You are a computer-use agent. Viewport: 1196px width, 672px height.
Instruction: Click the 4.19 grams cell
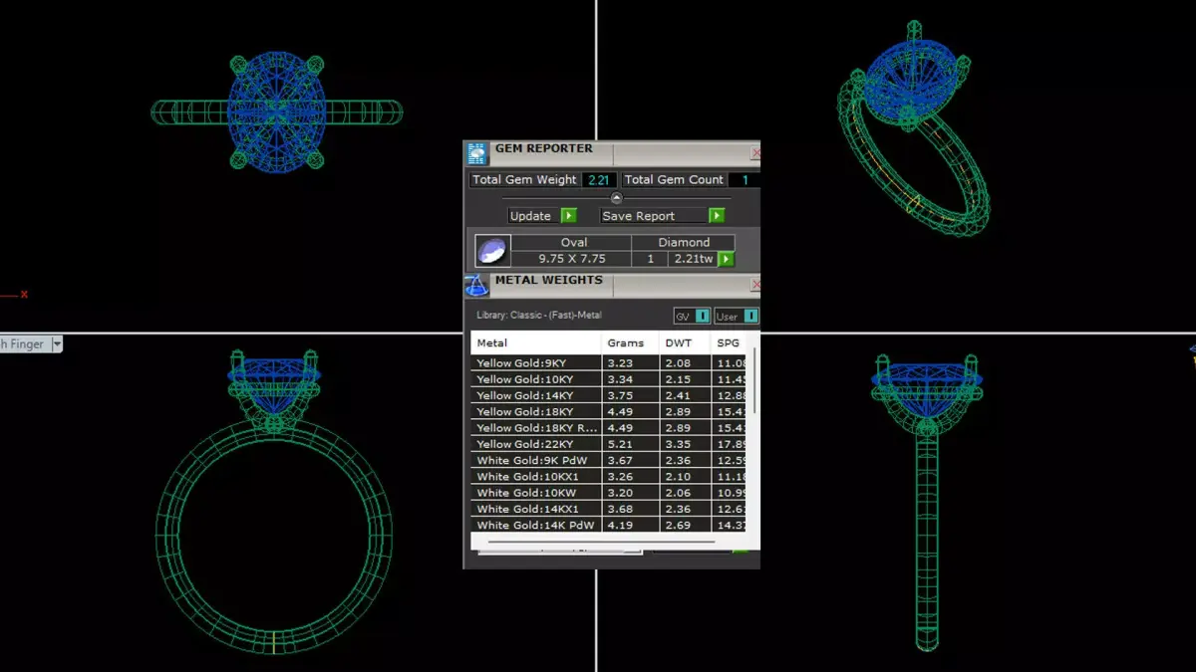click(631, 525)
